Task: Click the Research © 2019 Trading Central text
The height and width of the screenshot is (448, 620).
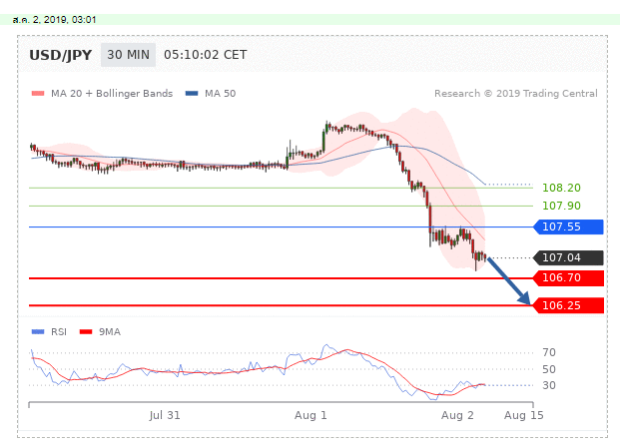Action: tap(516, 94)
